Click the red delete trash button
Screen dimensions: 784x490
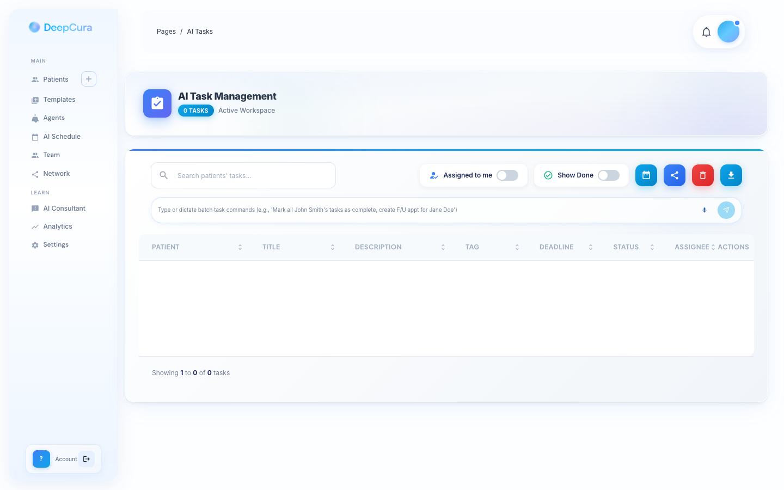[x=703, y=175]
